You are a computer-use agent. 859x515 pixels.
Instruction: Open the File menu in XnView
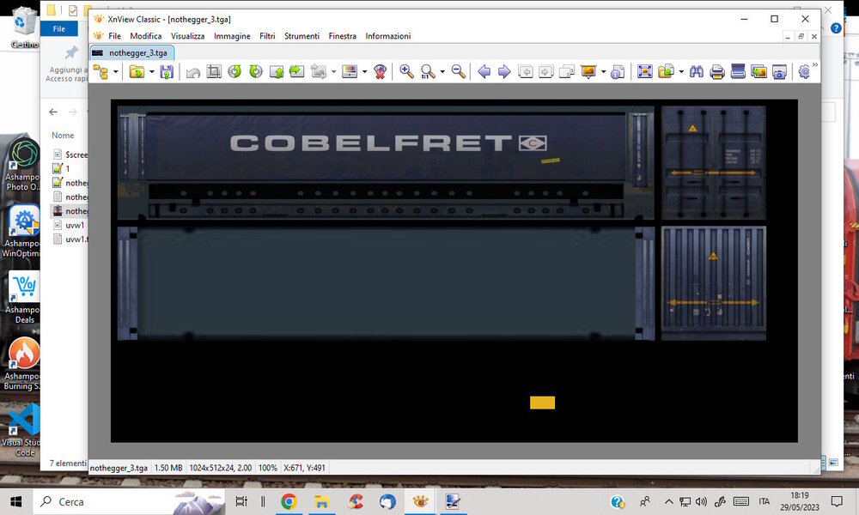114,36
